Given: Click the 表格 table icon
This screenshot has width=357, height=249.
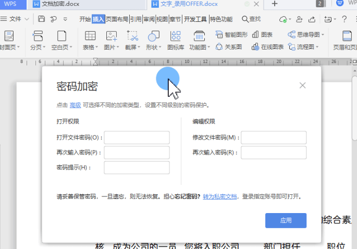Looking at the screenshot, I should 90,36.
